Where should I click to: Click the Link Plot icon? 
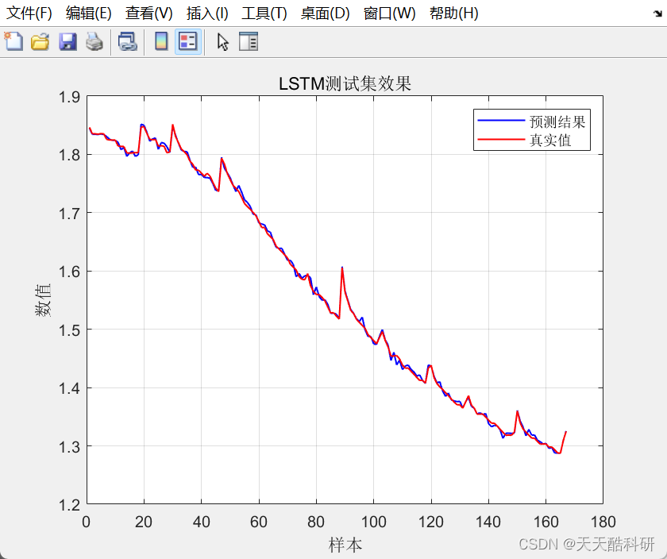pos(127,42)
